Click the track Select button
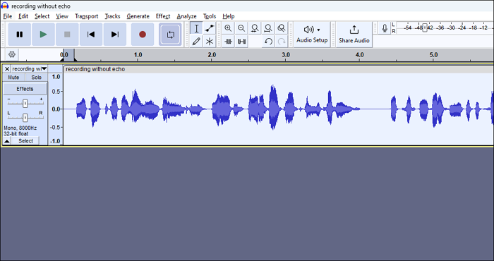The image size is (494, 261). tap(25, 141)
